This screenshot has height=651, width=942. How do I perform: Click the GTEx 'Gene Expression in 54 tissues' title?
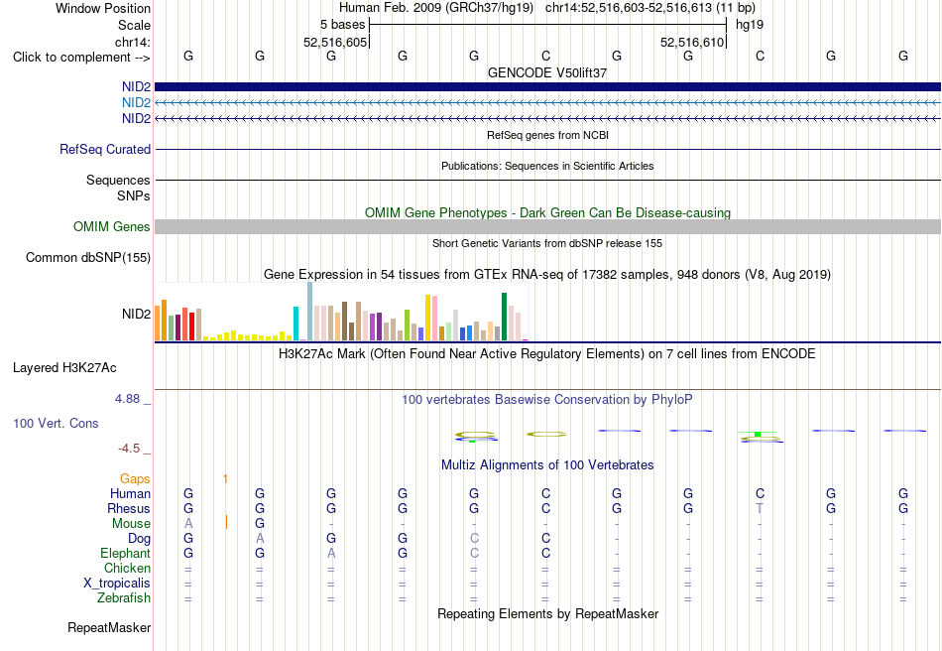coord(547,275)
